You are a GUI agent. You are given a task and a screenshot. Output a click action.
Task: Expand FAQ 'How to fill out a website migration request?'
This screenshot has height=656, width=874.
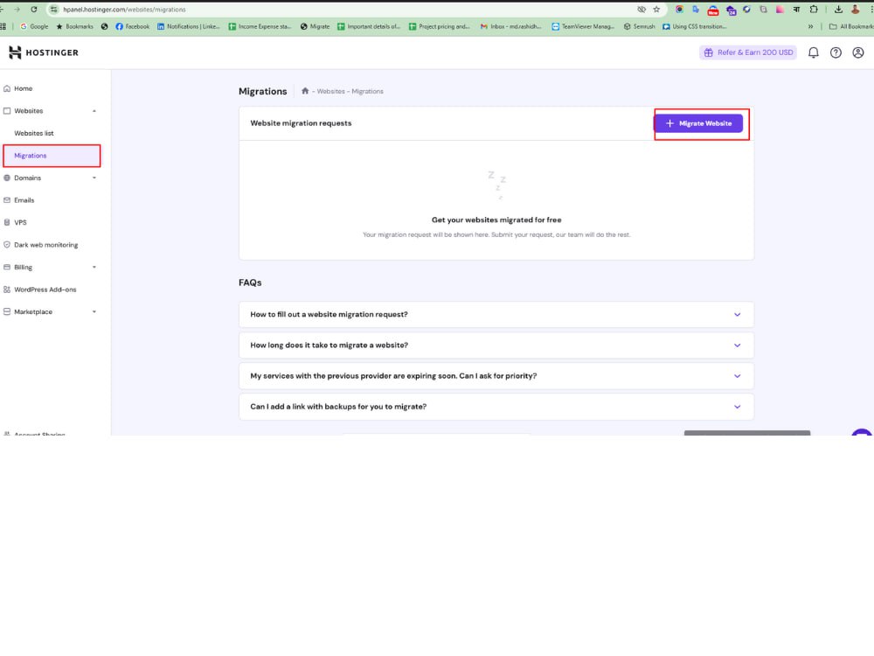coord(496,315)
